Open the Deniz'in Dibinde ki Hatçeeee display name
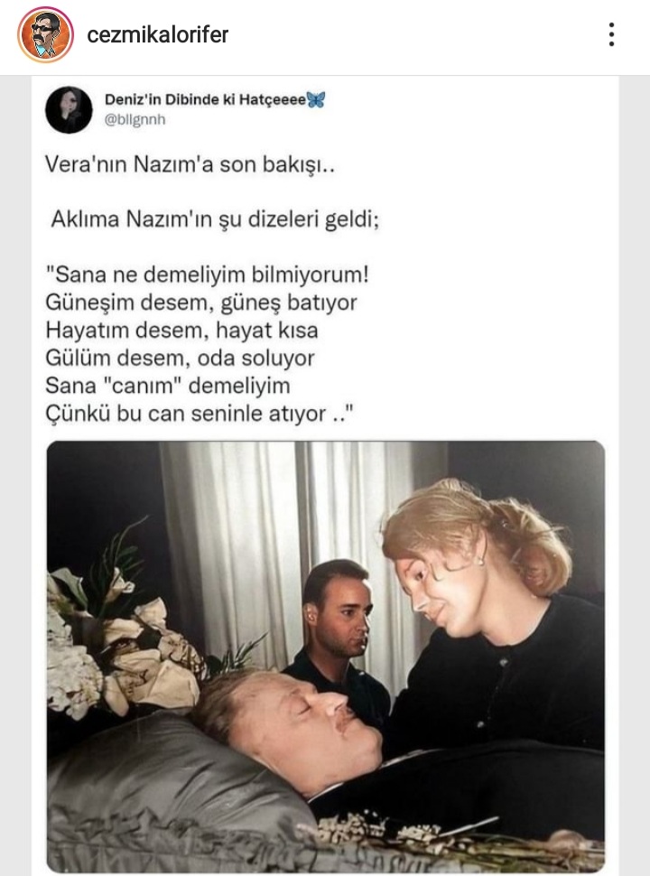The height and width of the screenshot is (876, 650). point(205,99)
